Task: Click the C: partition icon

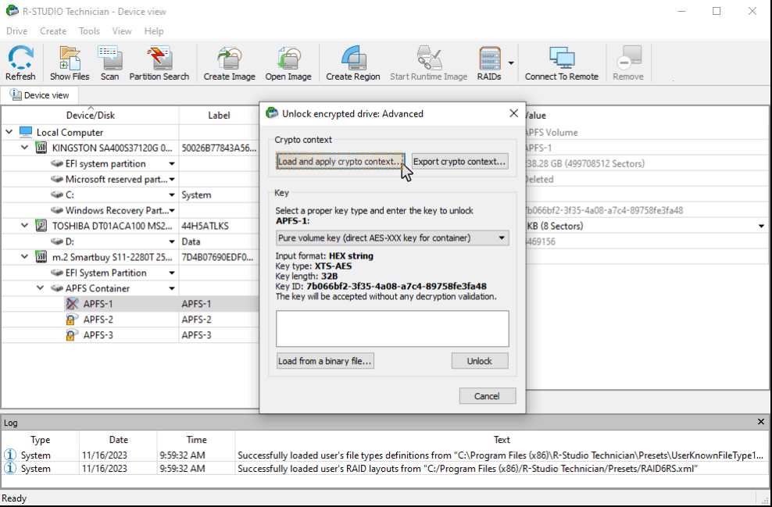Action: click(x=57, y=195)
